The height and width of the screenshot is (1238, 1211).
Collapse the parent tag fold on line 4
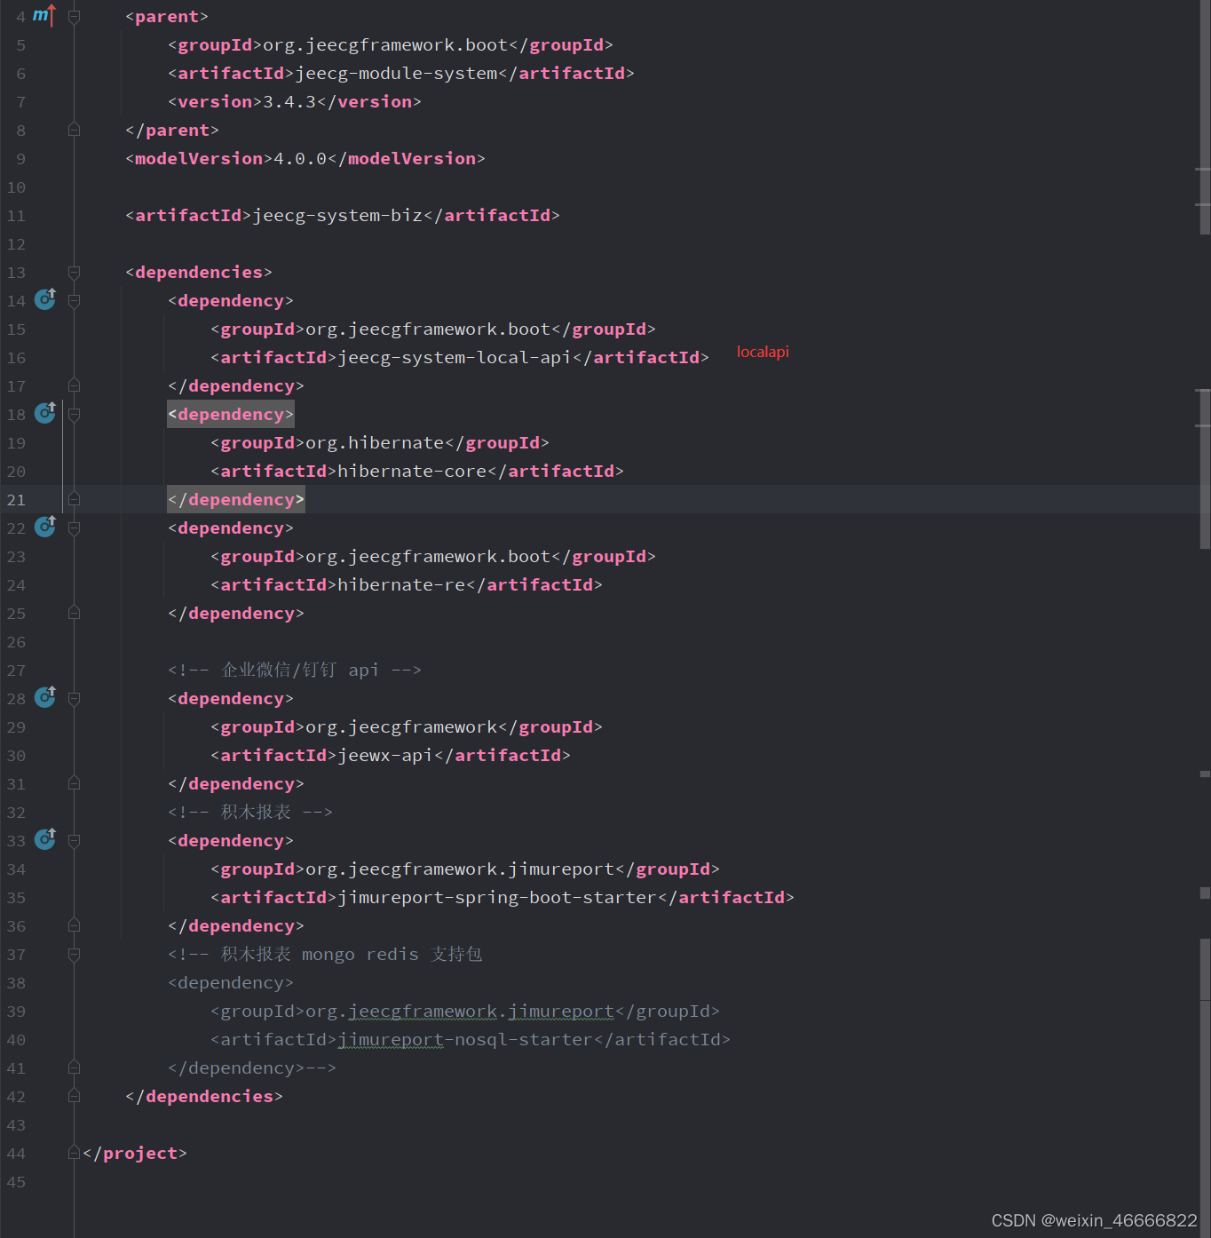pyautogui.click(x=75, y=17)
